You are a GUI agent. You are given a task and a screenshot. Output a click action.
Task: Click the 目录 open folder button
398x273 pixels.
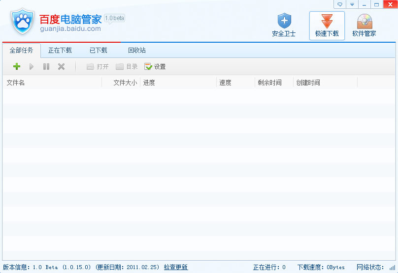click(127, 67)
